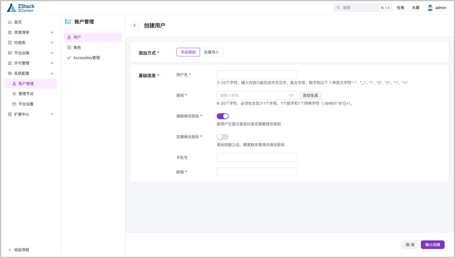Select the 批量导入 option
455x258 pixels.
[x=212, y=52]
